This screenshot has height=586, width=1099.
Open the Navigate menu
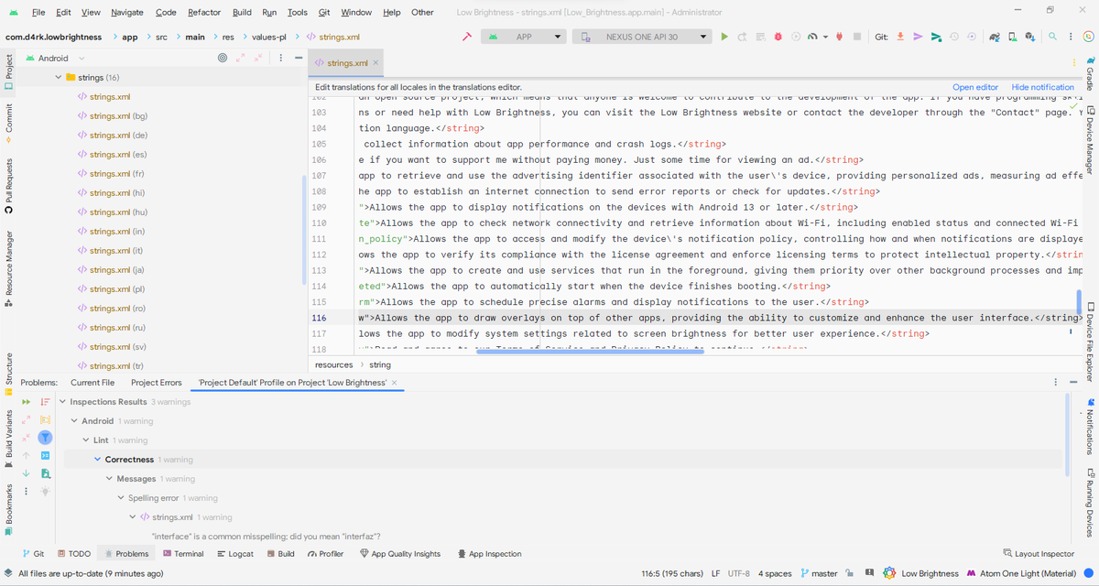click(127, 12)
